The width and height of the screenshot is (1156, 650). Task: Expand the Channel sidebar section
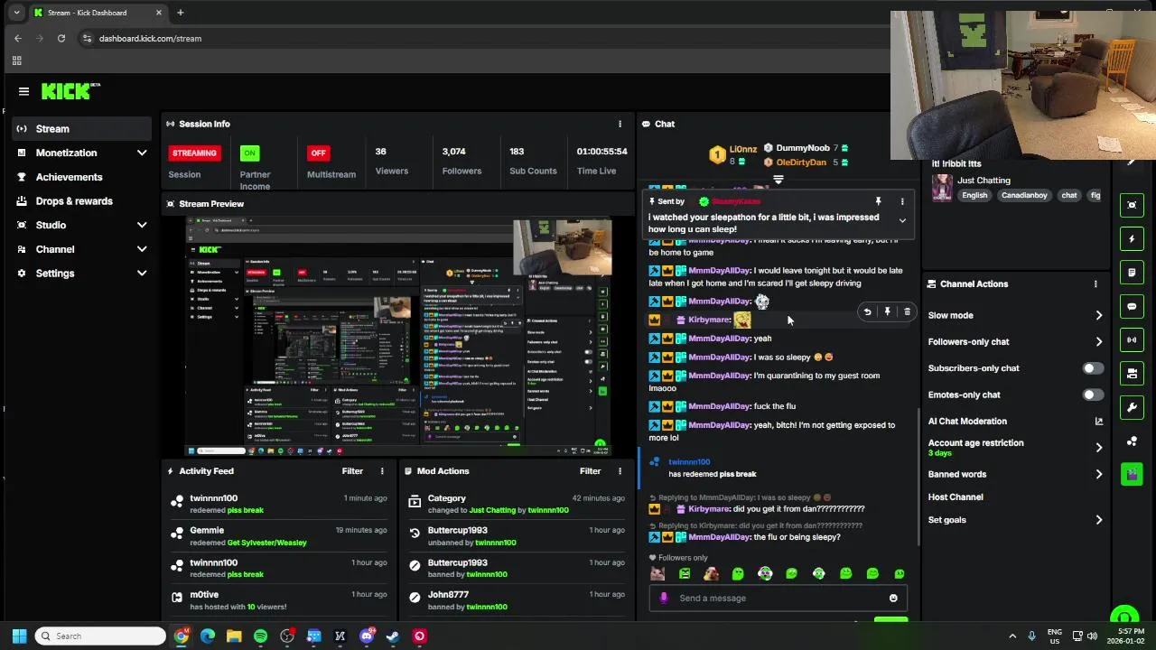(x=81, y=249)
